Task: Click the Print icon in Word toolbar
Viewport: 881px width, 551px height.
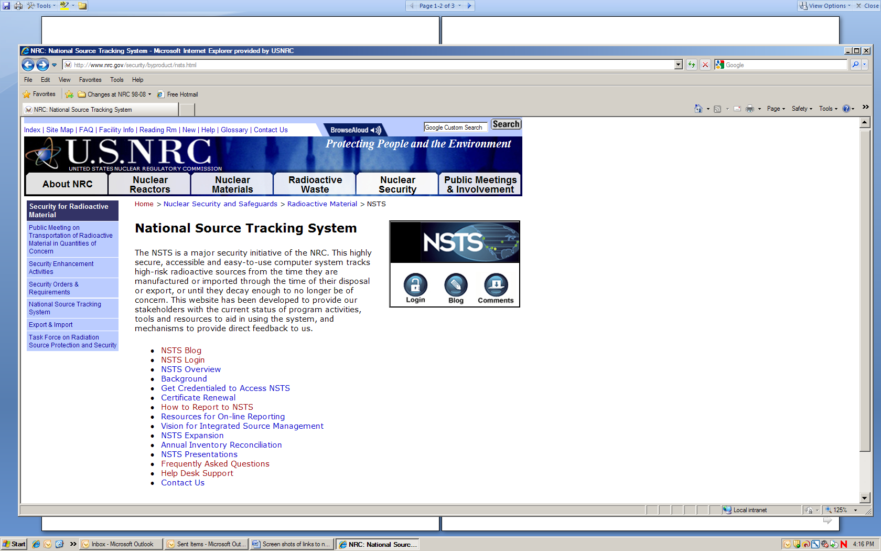Action: [x=18, y=6]
